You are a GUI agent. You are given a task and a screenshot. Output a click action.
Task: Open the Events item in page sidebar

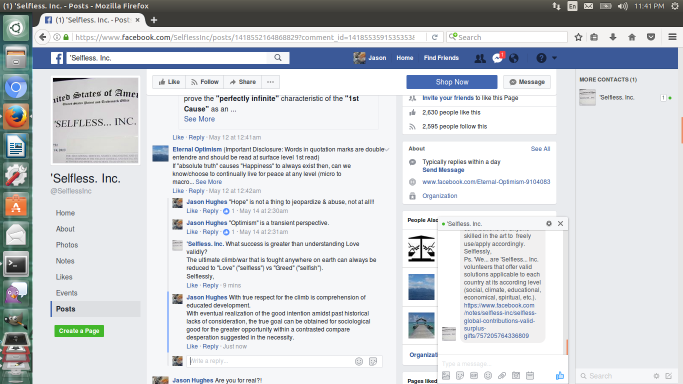pyautogui.click(x=66, y=293)
